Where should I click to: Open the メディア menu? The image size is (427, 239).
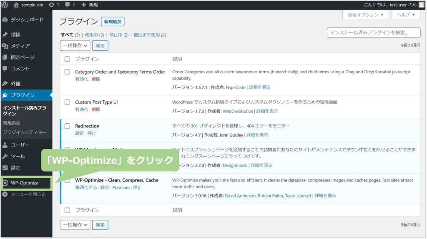[x=27, y=46]
